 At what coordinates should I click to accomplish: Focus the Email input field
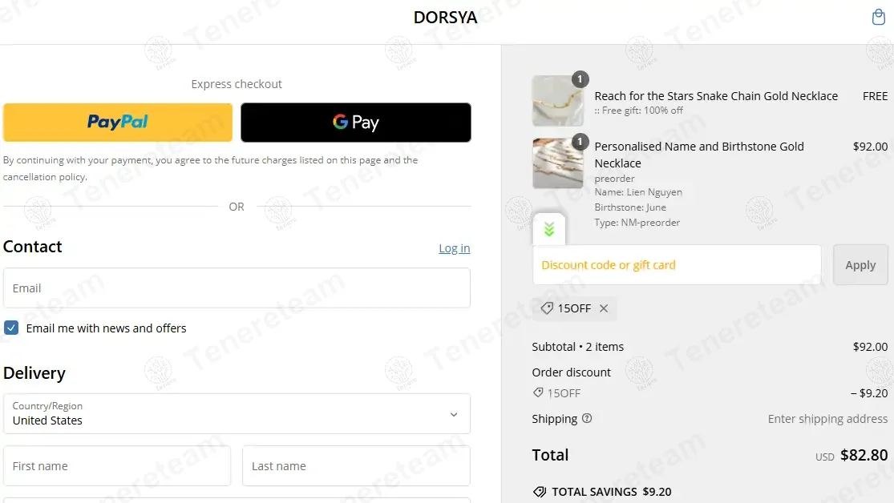[237, 288]
